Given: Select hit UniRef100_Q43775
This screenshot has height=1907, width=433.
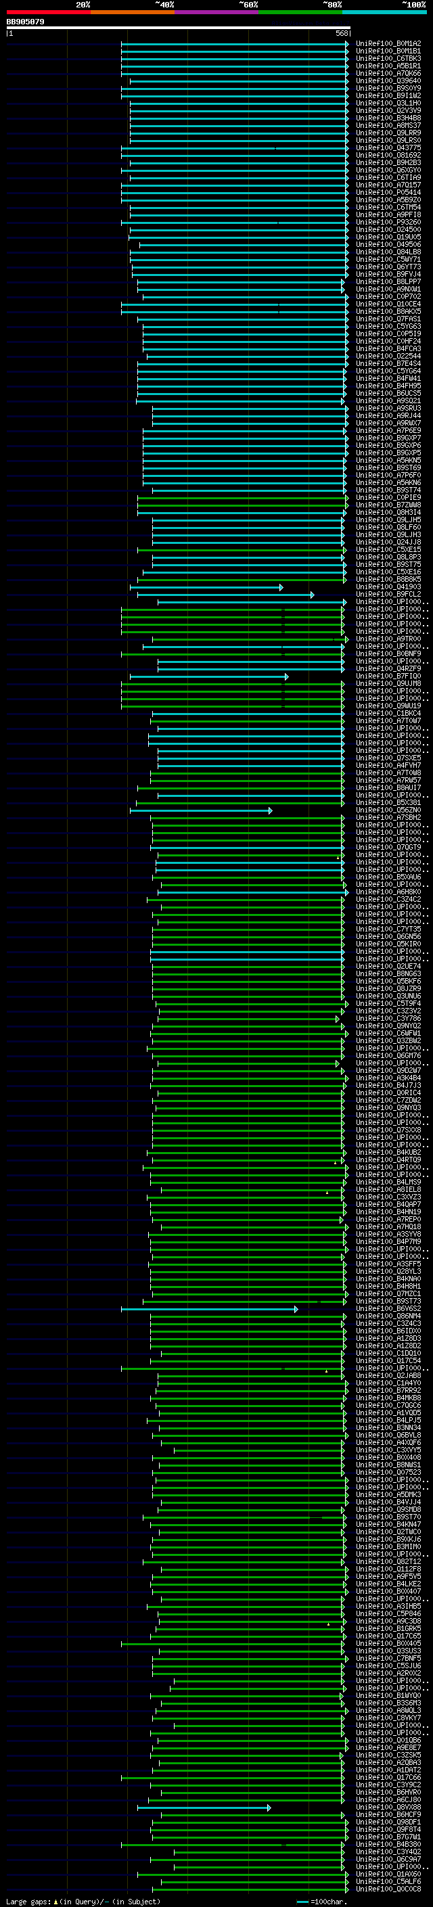Looking at the screenshot, I should pyautogui.click(x=388, y=148).
